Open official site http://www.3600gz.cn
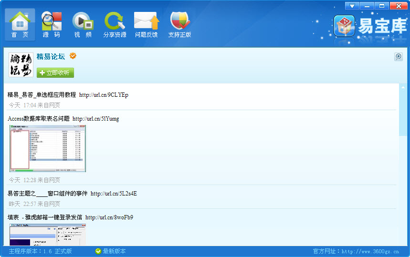 point(370,251)
